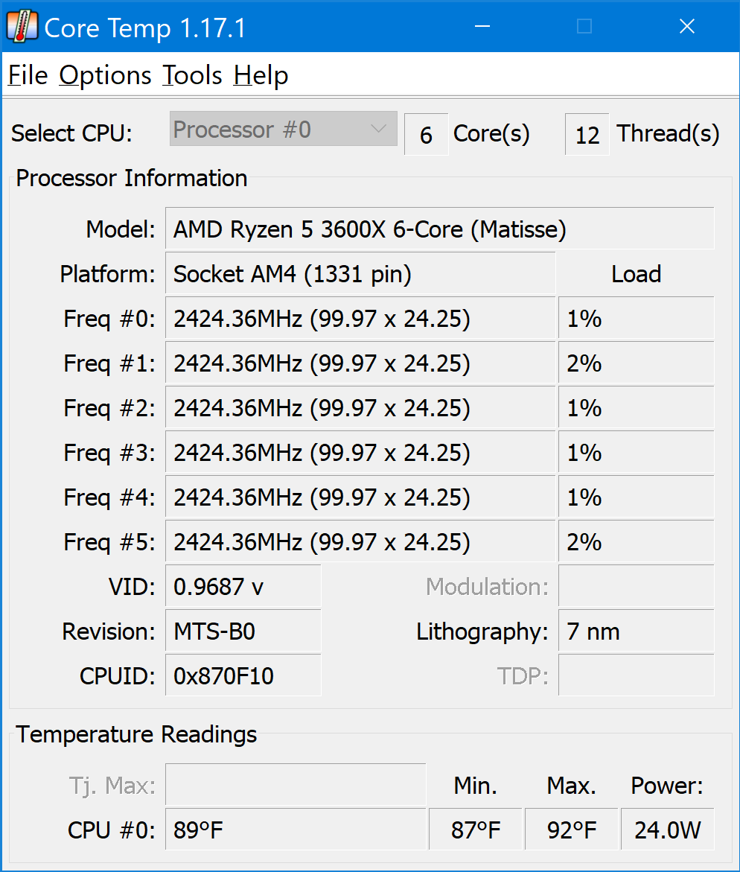Screen dimensions: 740x872
Task: Open the File menu
Action: 28,75
